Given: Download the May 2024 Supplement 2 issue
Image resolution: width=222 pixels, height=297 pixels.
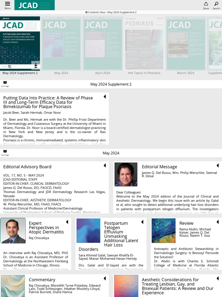Looking at the screenshot, I should pyautogui.click(x=36, y=65).
